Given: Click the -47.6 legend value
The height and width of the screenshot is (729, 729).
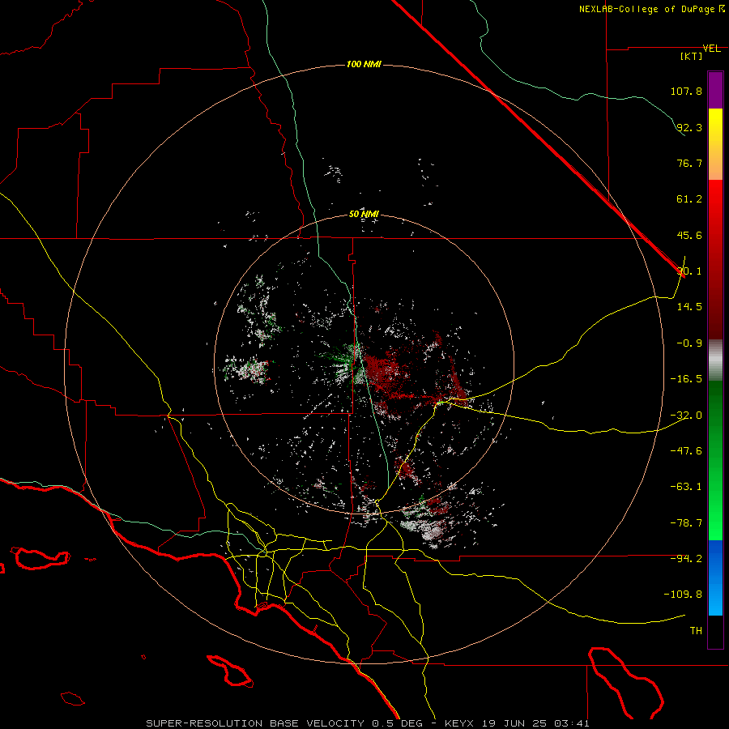Looking at the screenshot, I should pyautogui.click(x=686, y=451).
